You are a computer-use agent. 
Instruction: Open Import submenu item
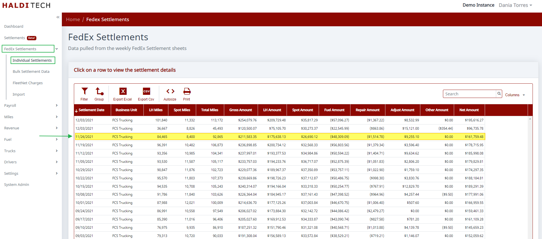point(19,94)
